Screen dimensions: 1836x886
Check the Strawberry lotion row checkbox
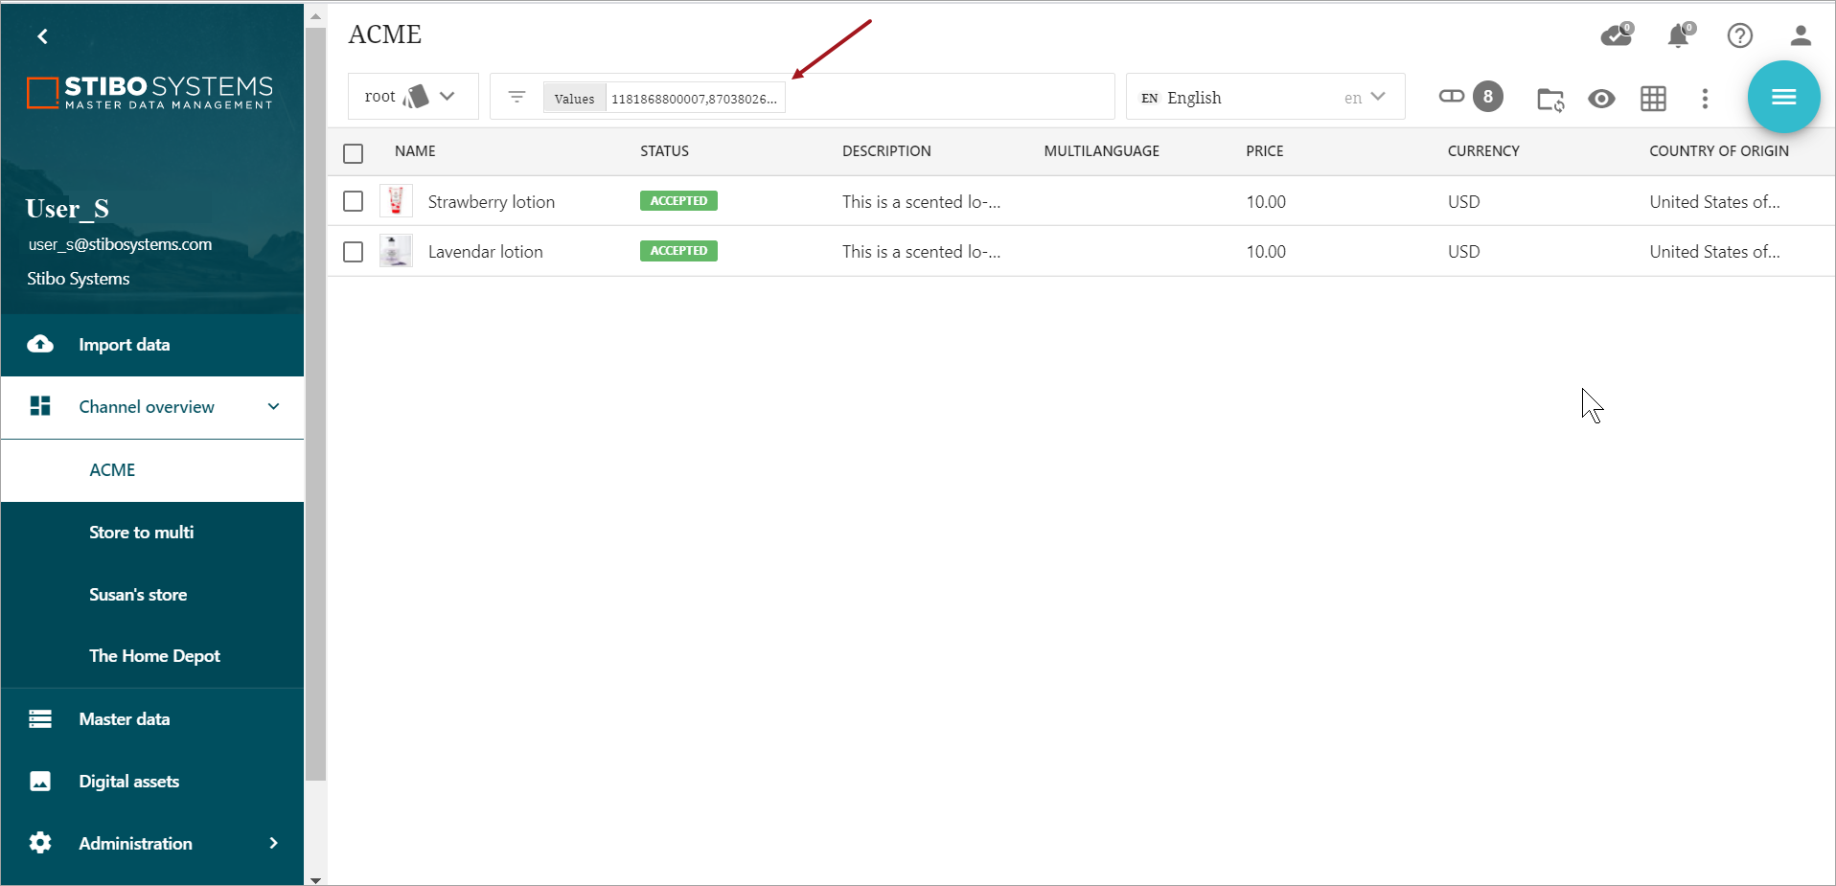[x=354, y=201]
